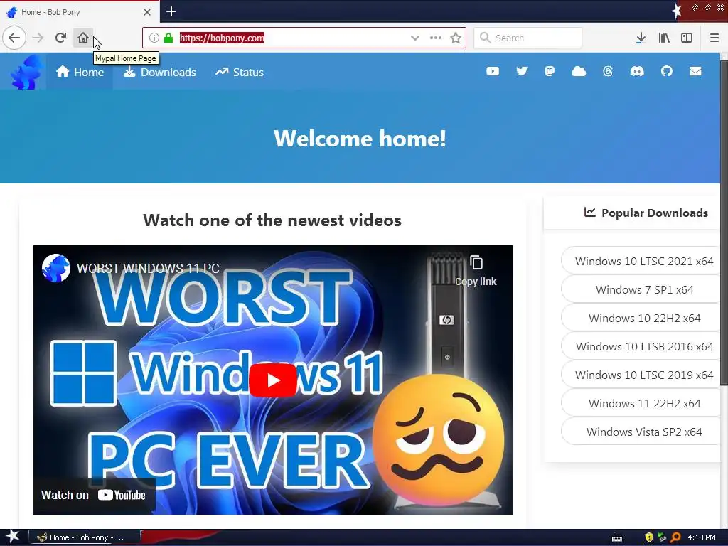
Task: Click the 4:10 PM taskbar clock
Action: pyautogui.click(x=702, y=537)
